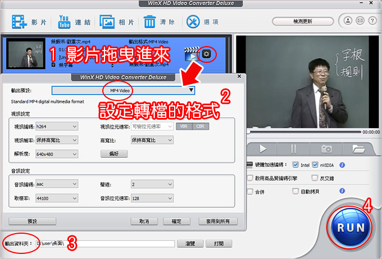Image resolution: width=382 pixels, height=259 pixels.
Task: Click the preference (偏好) button
Action: tap(114, 154)
